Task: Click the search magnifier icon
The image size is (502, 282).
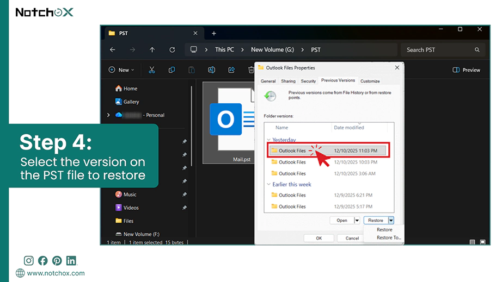Action: click(x=477, y=50)
